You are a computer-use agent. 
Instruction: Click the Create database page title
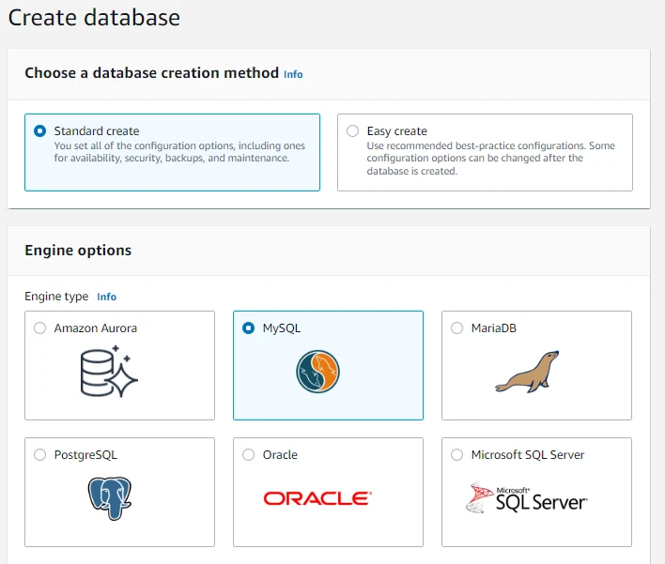click(x=94, y=17)
